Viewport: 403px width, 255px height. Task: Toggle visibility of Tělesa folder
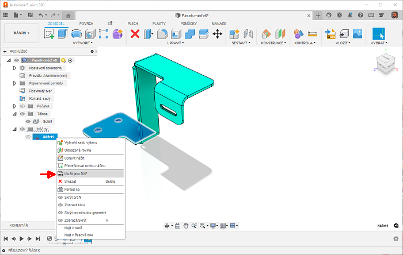tap(23, 114)
